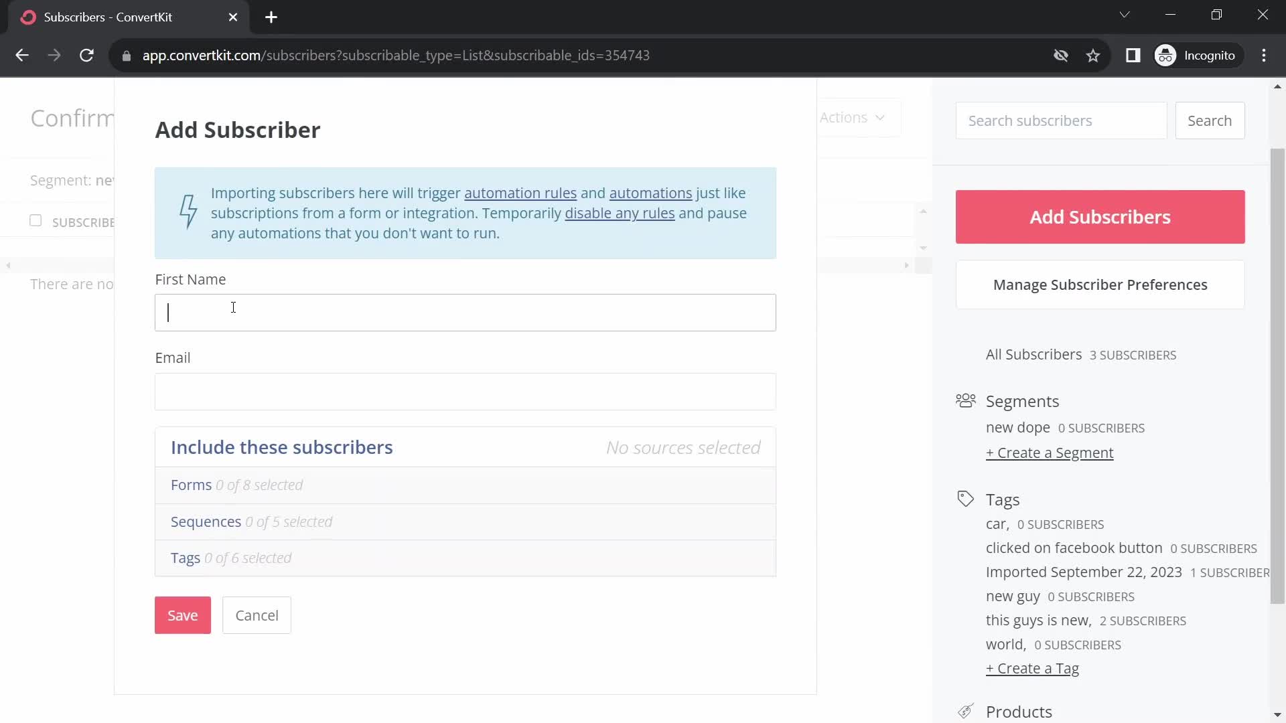The image size is (1286, 723).
Task: Open a new browser tab
Action: (x=271, y=17)
